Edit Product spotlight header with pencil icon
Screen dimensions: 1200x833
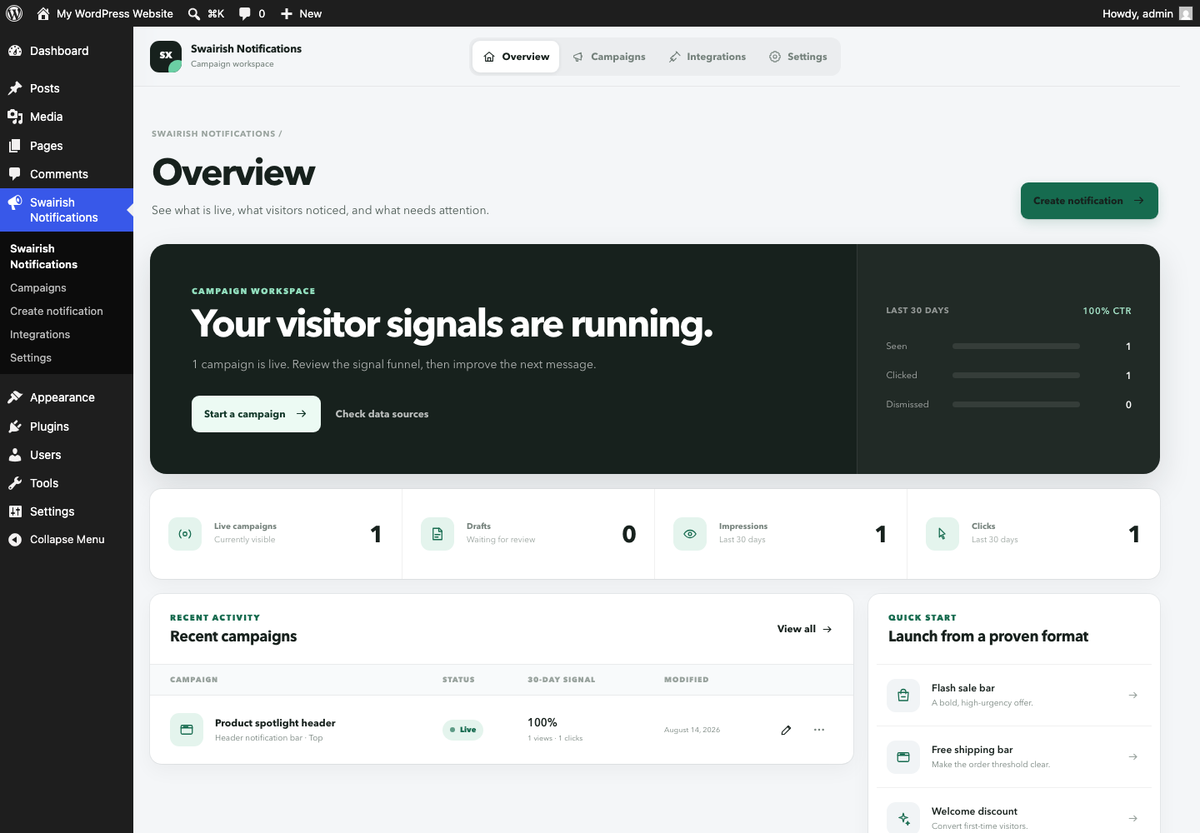(786, 730)
